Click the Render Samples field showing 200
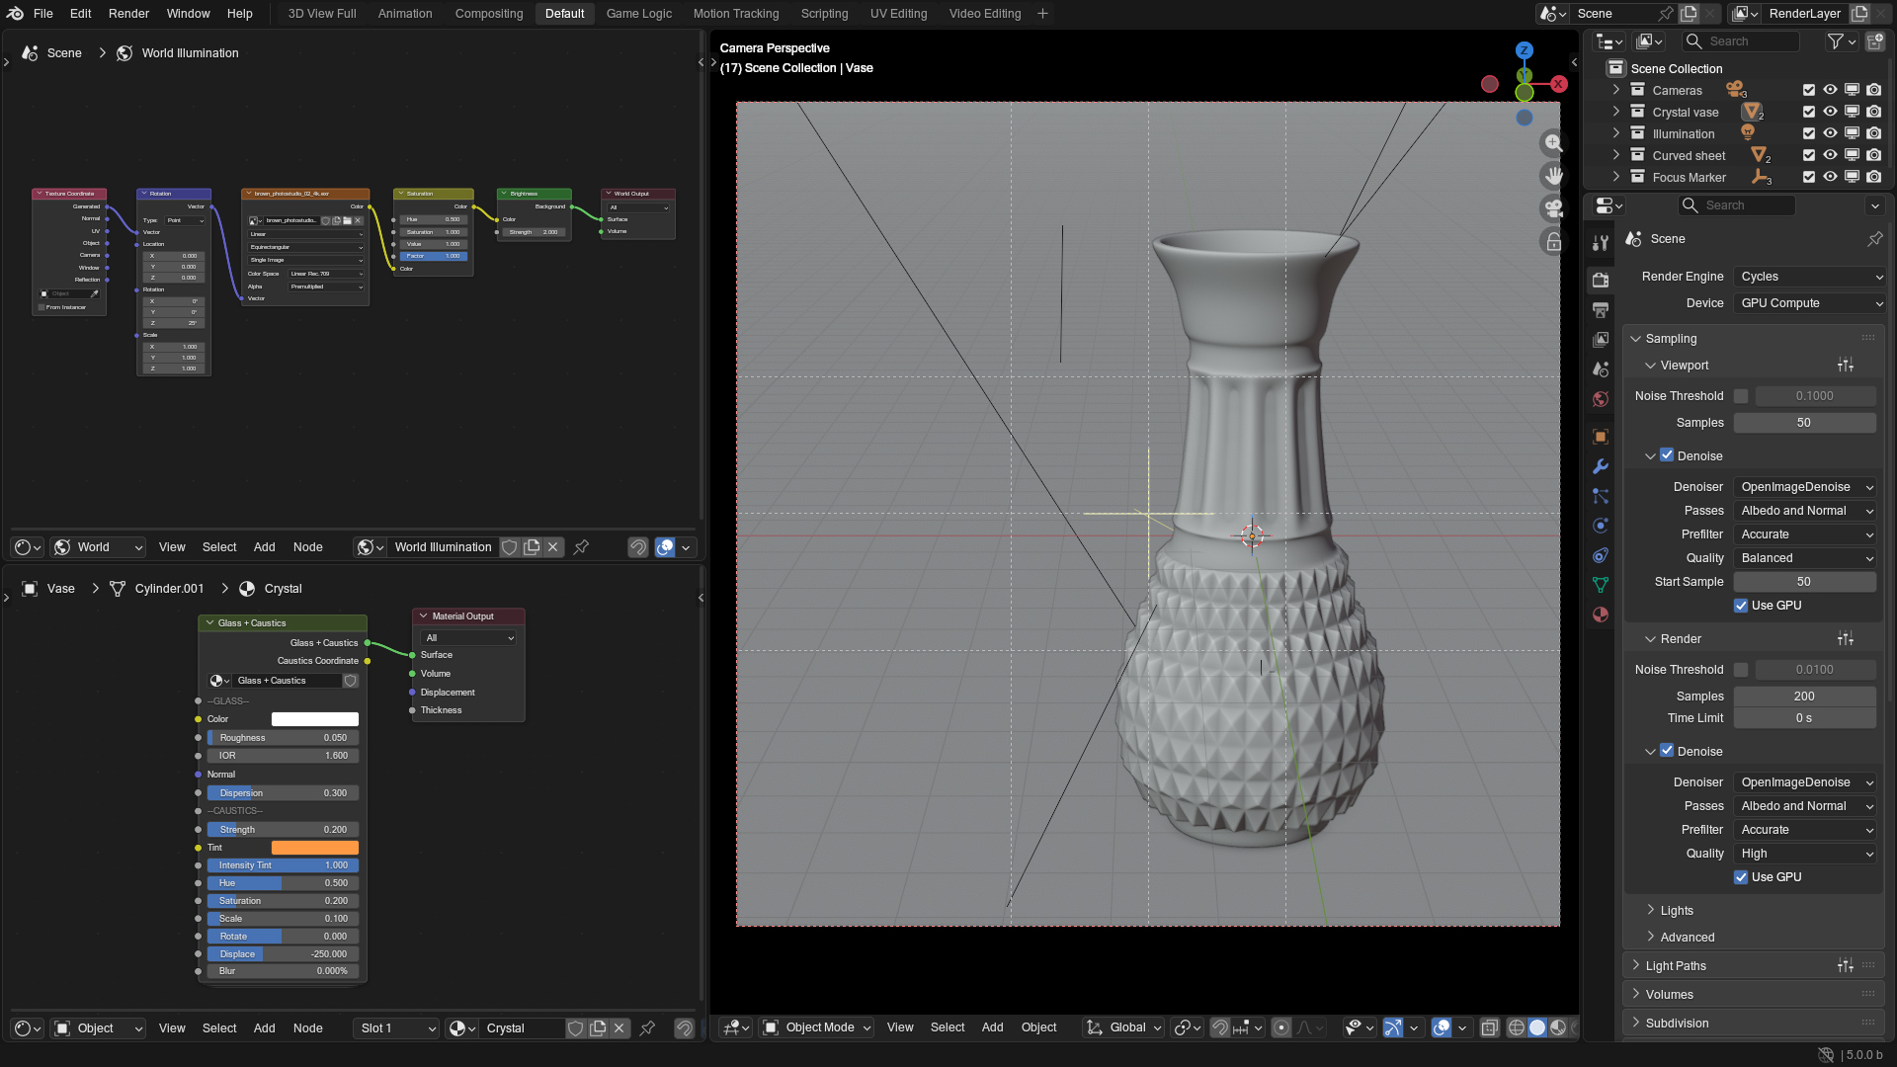The height and width of the screenshot is (1067, 1897). [x=1803, y=697]
